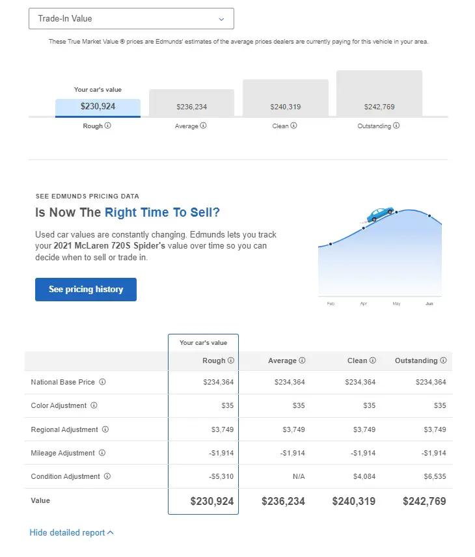Select the Clean $240,319 value bar
The image size is (475, 557).
285,98
